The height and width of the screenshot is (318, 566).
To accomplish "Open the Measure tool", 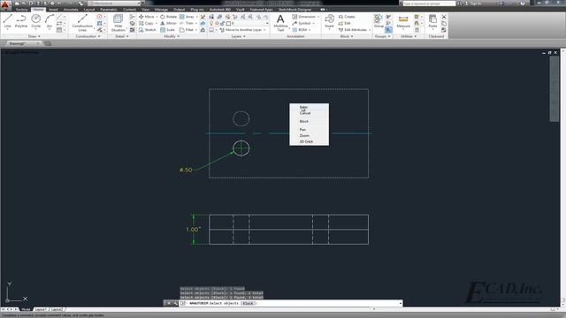I will pyautogui.click(x=403, y=21).
